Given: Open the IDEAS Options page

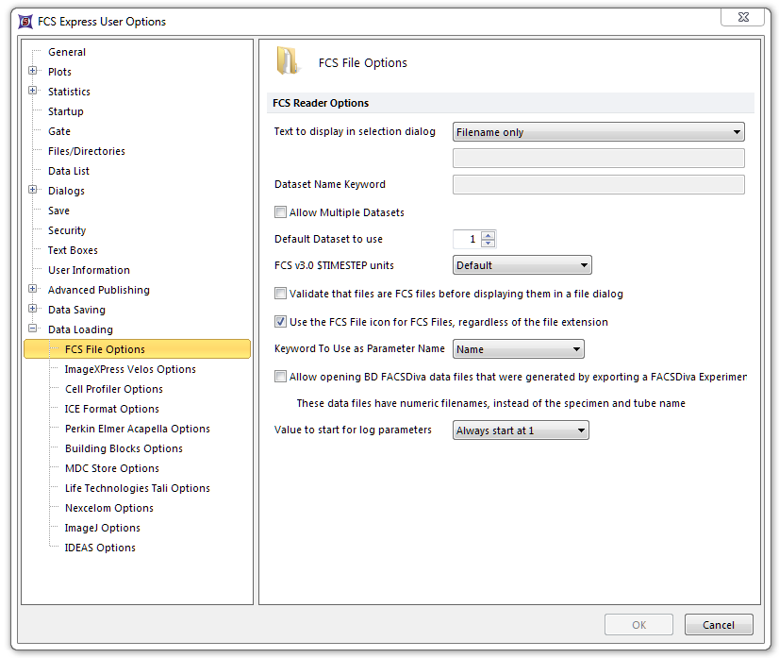Looking at the screenshot, I should coord(100,548).
